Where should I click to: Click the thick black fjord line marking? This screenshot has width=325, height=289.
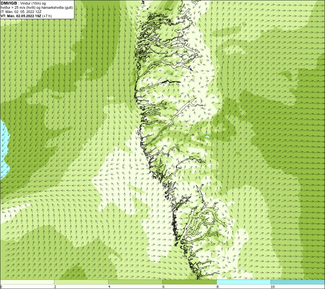171,81
